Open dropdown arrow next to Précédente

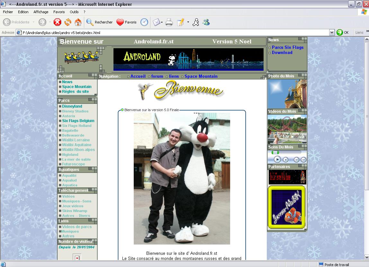click(x=33, y=22)
